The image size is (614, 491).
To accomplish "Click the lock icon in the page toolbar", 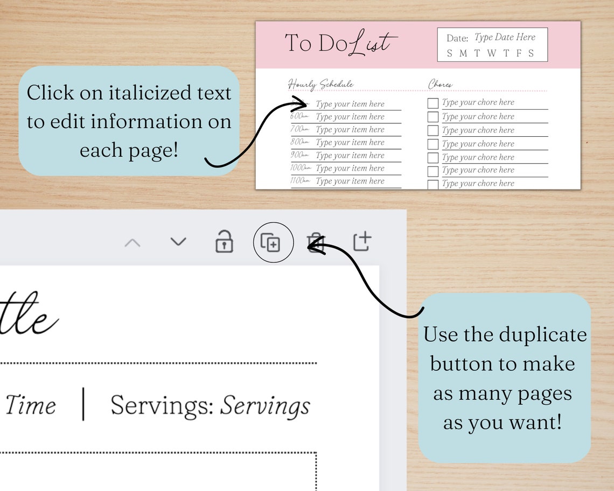I will point(225,242).
